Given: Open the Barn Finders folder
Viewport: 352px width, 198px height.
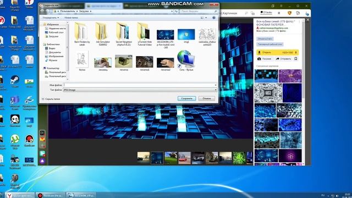Looking at the screenshot, I should [x=82, y=34].
